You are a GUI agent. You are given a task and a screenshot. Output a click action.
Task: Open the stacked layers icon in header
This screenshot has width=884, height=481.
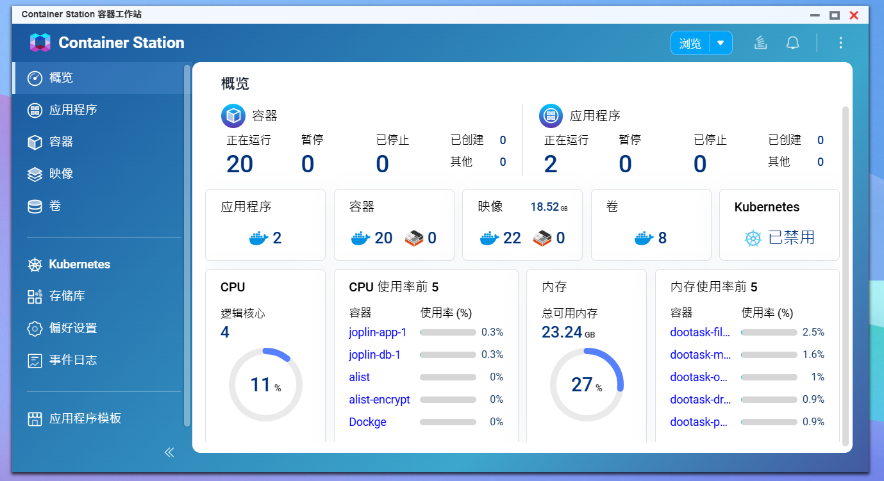[x=760, y=43]
